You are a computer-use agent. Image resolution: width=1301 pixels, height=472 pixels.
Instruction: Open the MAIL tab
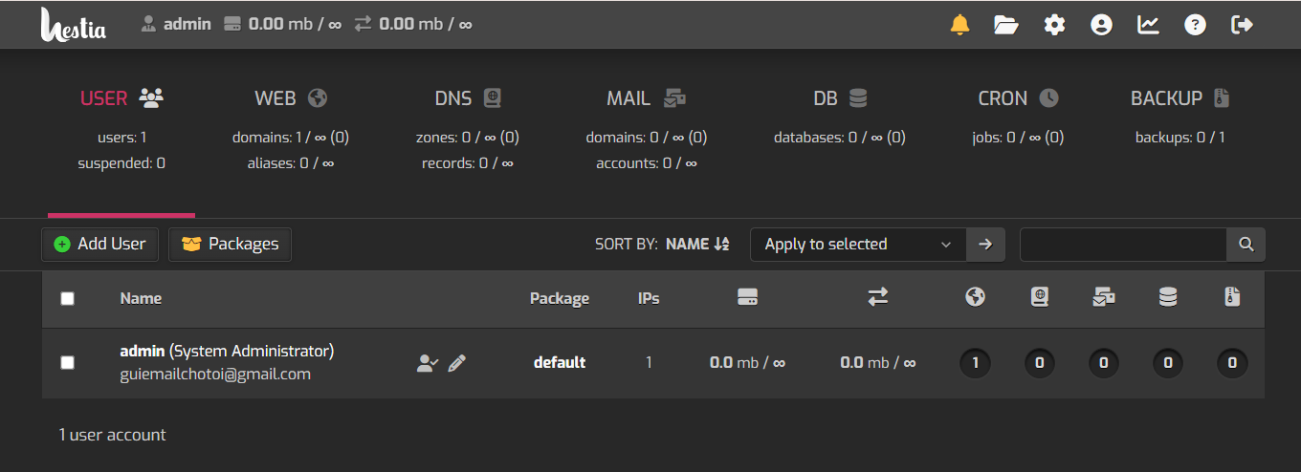[646, 98]
